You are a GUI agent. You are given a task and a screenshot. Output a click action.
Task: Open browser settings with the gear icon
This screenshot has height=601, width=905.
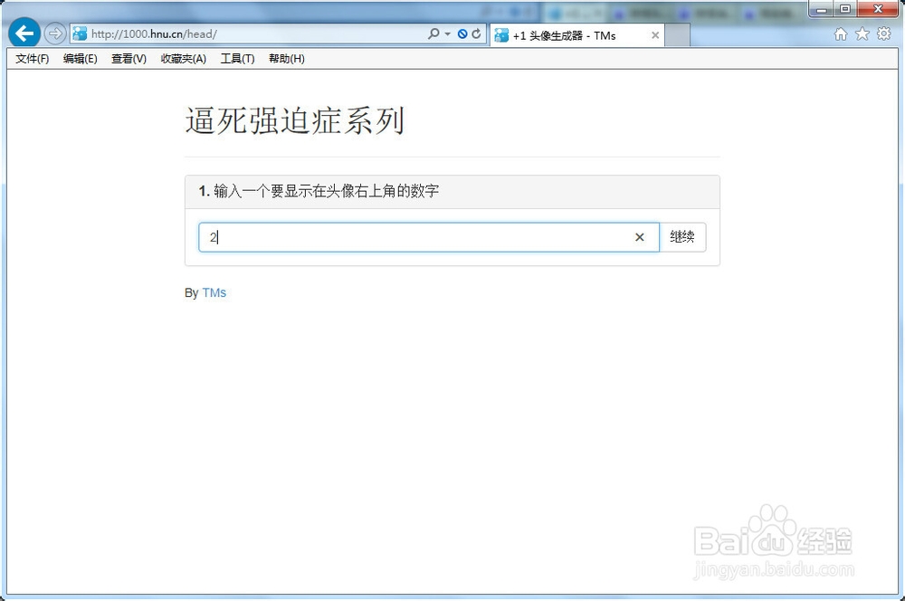pos(884,34)
